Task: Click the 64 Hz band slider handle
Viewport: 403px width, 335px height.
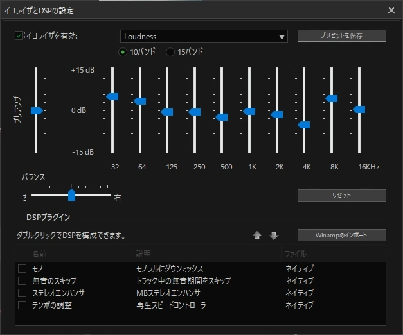Action: click(140, 101)
